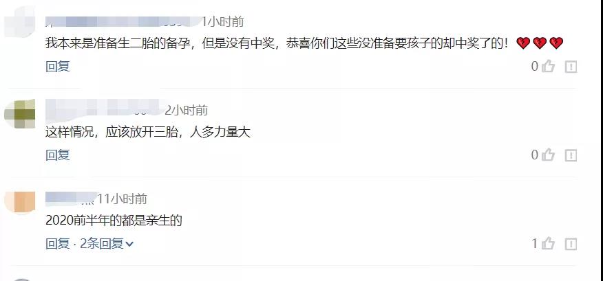Open avatar of the 2小时前 commenter
Screen dimensions: 603x281
(x=19, y=114)
